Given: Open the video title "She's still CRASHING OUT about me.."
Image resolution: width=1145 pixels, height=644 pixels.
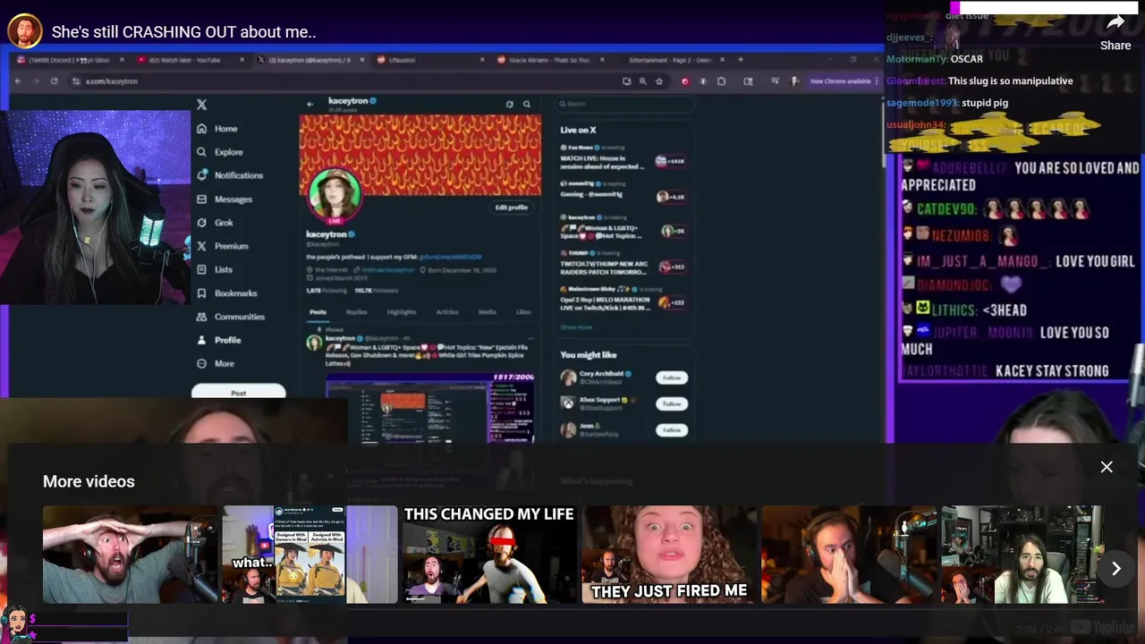Looking at the screenshot, I should coord(183,32).
